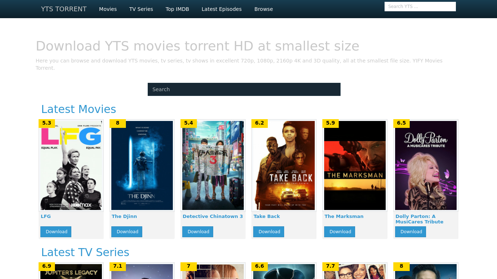This screenshot has height=279, width=497.
Task: Open the Top IMDB menu item
Action: (x=177, y=9)
